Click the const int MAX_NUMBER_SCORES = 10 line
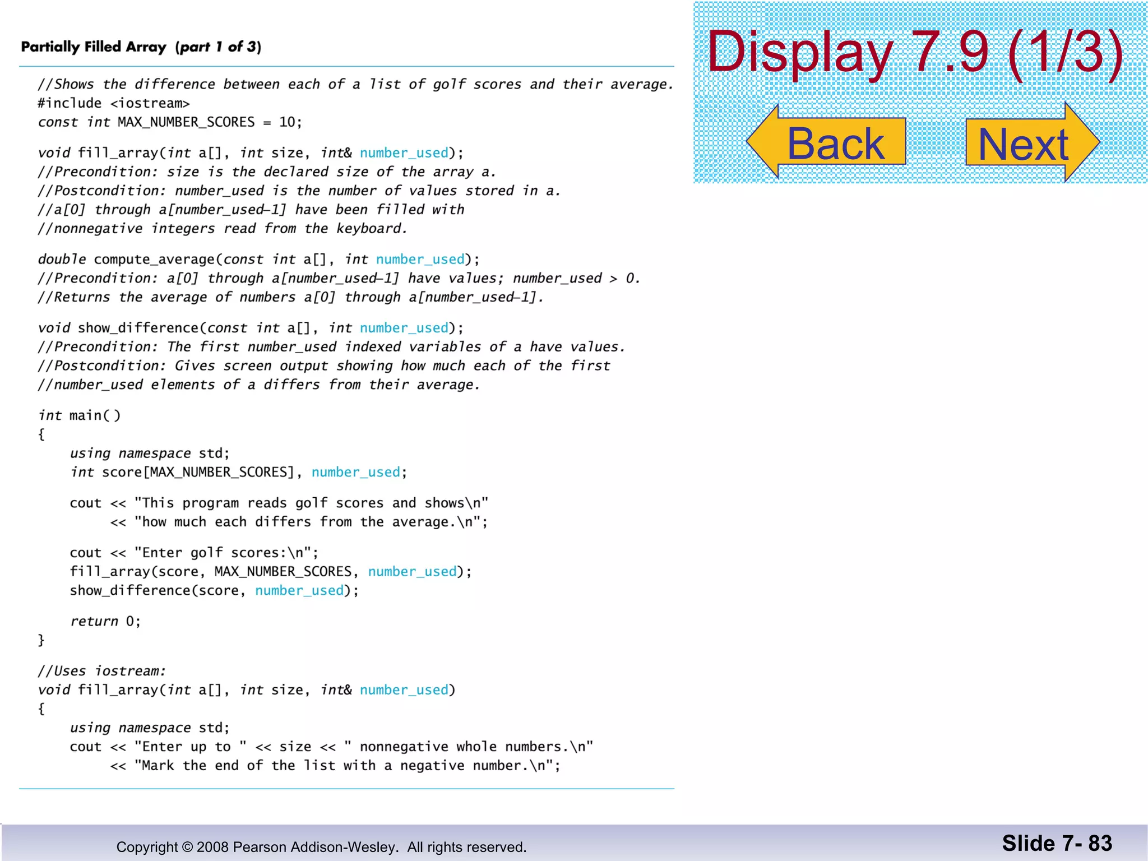Screen dimensions: 1148x861 click(170, 122)
